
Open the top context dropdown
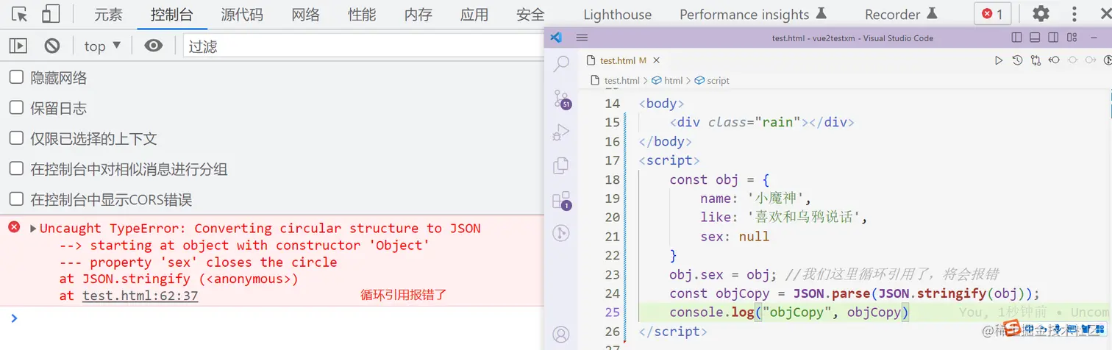click(102, 46)
